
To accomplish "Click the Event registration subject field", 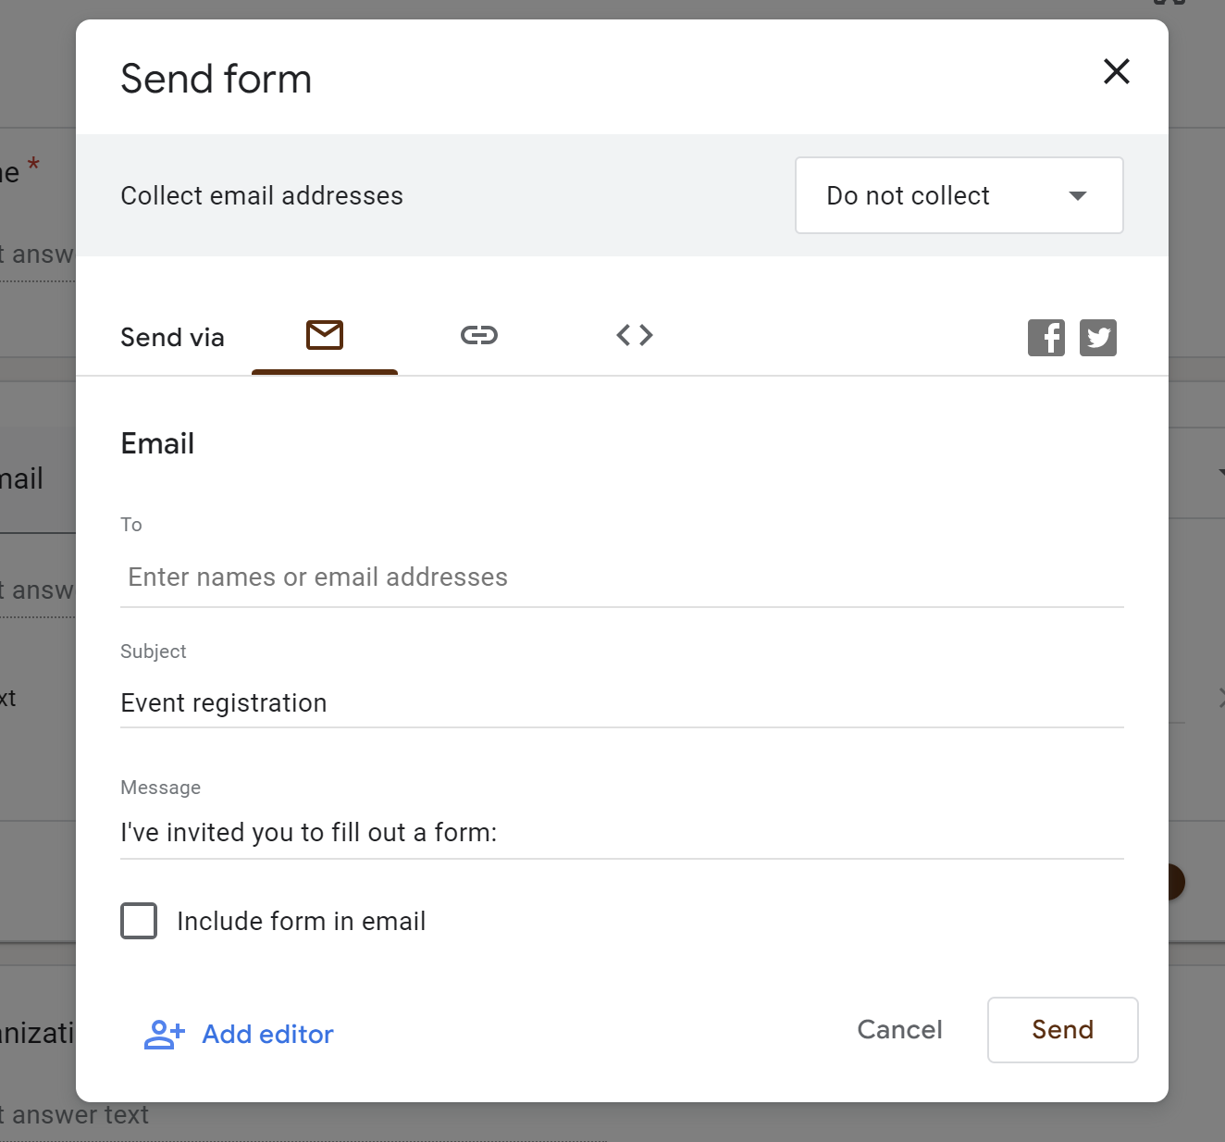I will [x=621, y=703].
